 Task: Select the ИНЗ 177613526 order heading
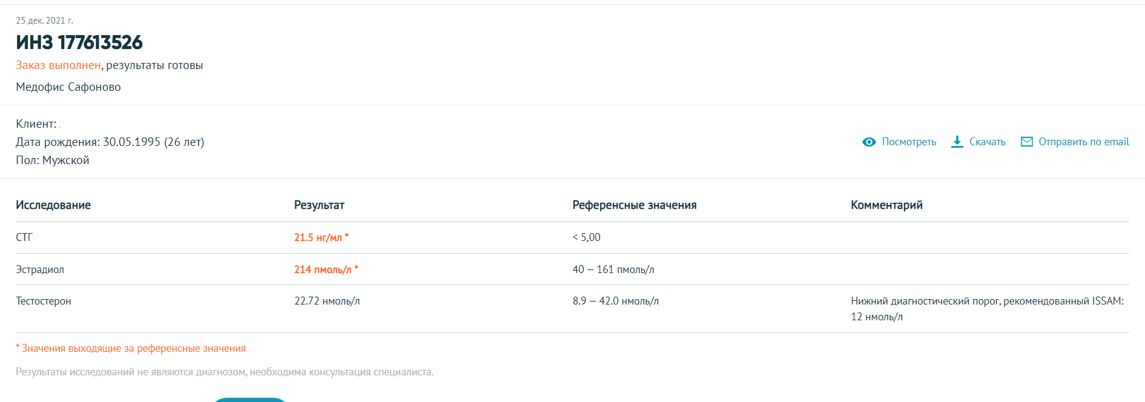(x=79, y=42)
